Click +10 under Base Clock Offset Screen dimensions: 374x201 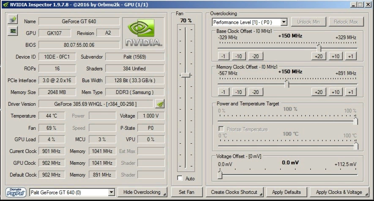[x=336, y=56]
